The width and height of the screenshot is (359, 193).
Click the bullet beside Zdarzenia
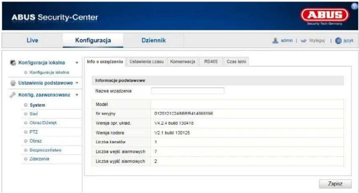coord(26,159)
